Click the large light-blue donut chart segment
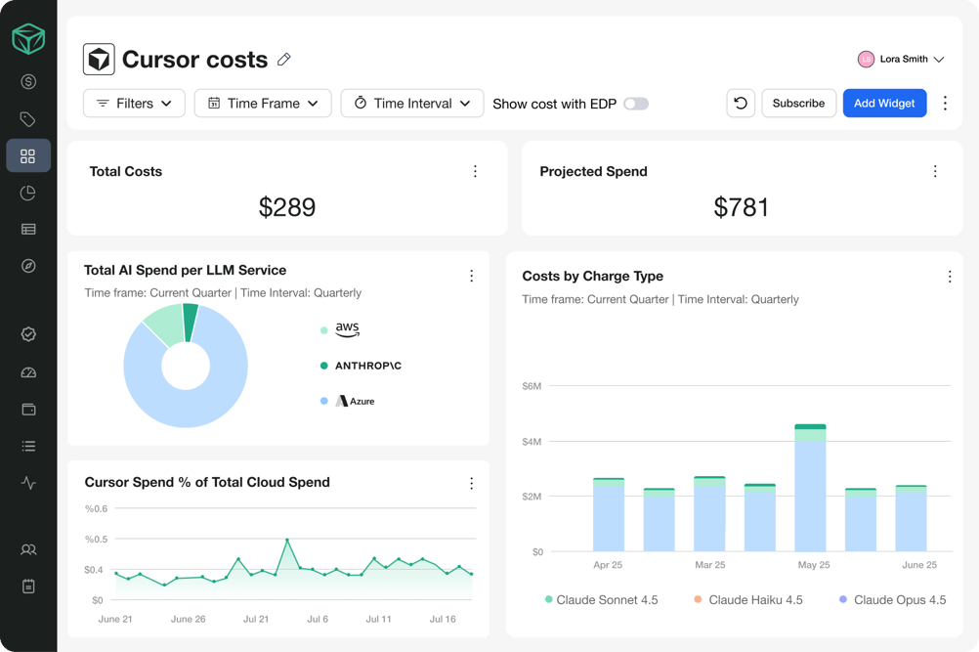This screenshot has width=979, height=652. pyautogui.click(x=188, y=409)
